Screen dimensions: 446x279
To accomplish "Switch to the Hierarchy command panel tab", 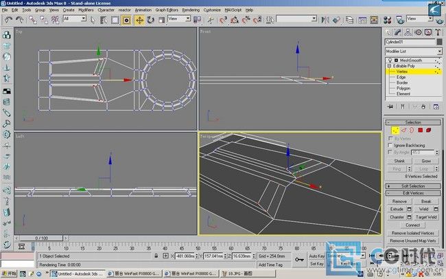I will click(408, 32).
